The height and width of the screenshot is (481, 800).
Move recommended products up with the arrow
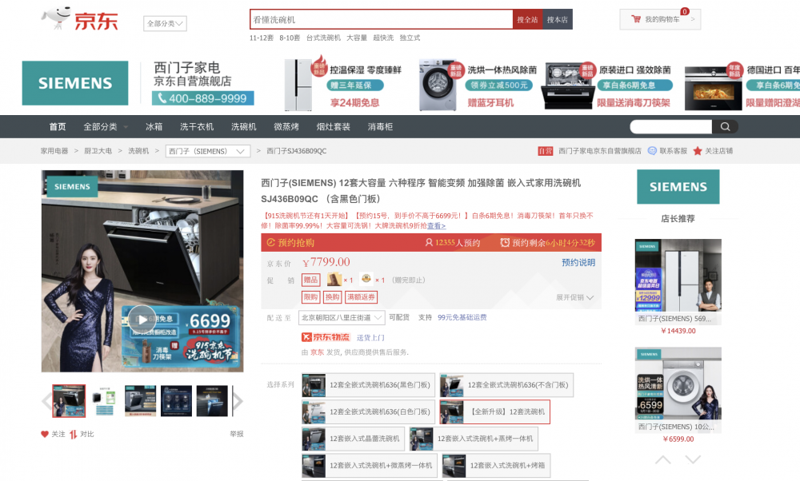tap(662, 459)
